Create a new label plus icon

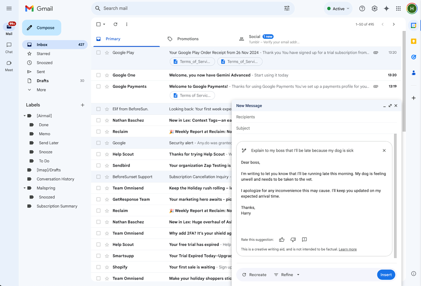pyautogui.click(x=83, y=105)
